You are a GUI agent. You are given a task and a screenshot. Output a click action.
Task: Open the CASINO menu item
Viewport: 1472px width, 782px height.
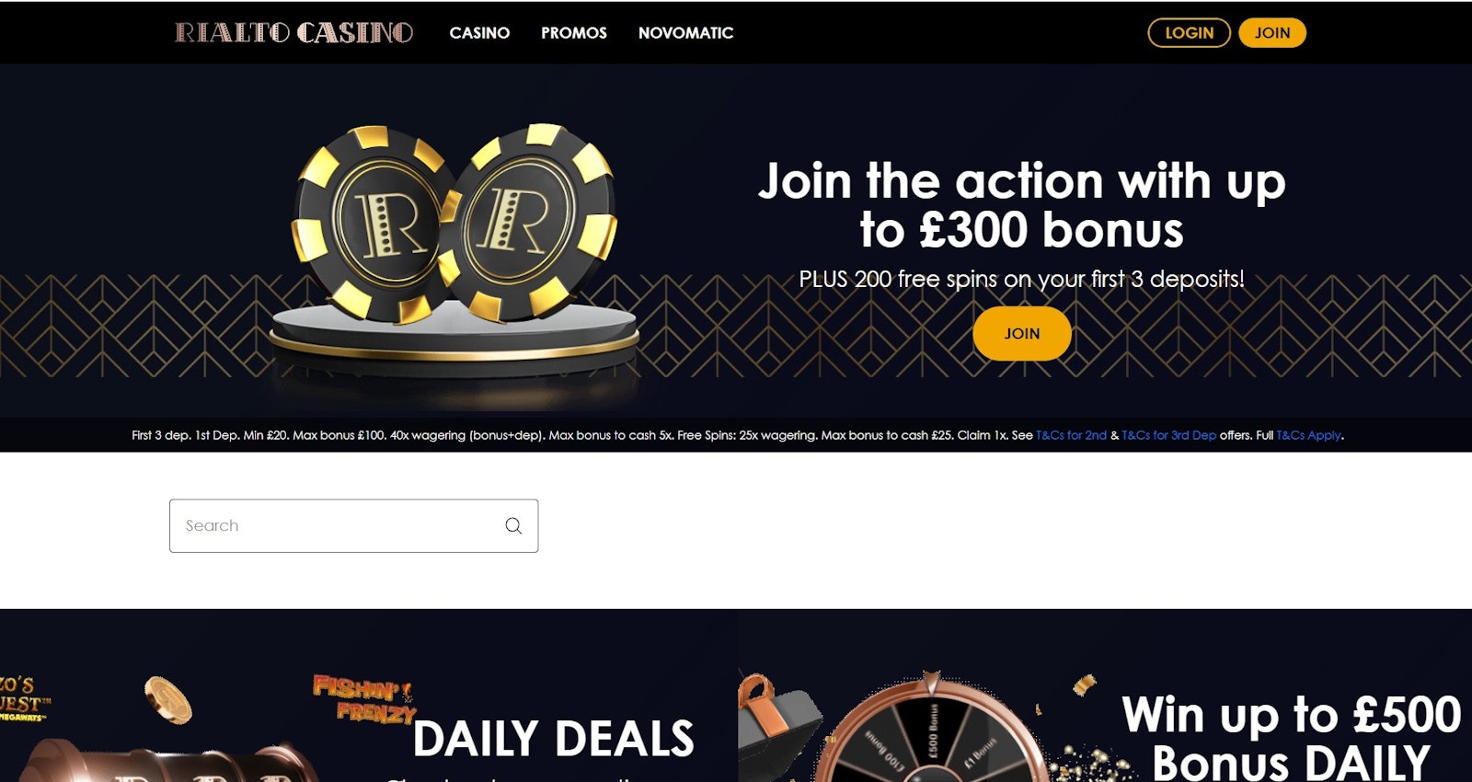pos(479,33)
